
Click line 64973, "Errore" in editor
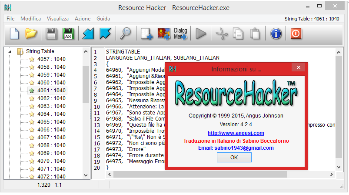126,149
